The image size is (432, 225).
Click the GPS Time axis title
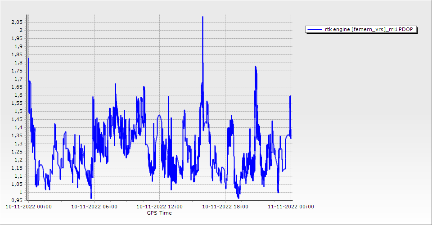click(x=159, y=213)
